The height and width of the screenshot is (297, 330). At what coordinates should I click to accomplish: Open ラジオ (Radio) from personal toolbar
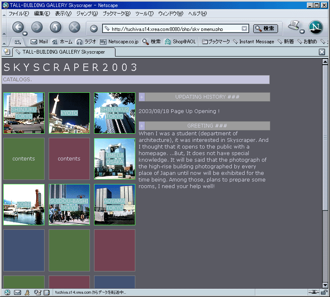click(x=86, y=42)
